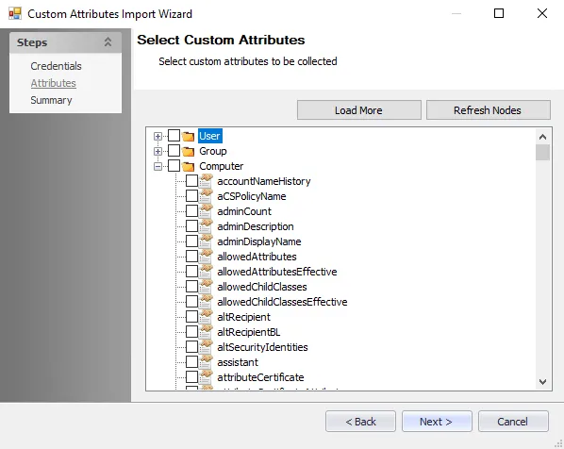Select the attributeCertificate checkbox
The image size is (564, 449).
(192, 377)
